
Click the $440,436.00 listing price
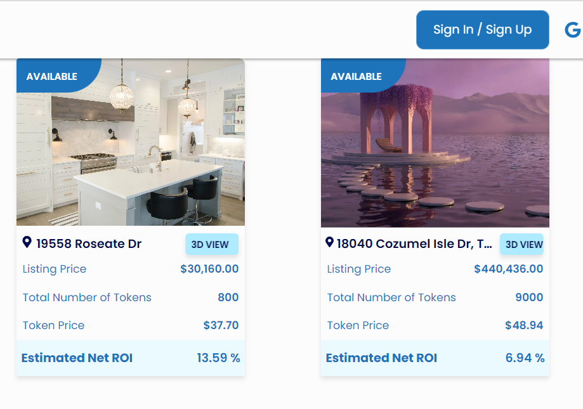(508, 269)
